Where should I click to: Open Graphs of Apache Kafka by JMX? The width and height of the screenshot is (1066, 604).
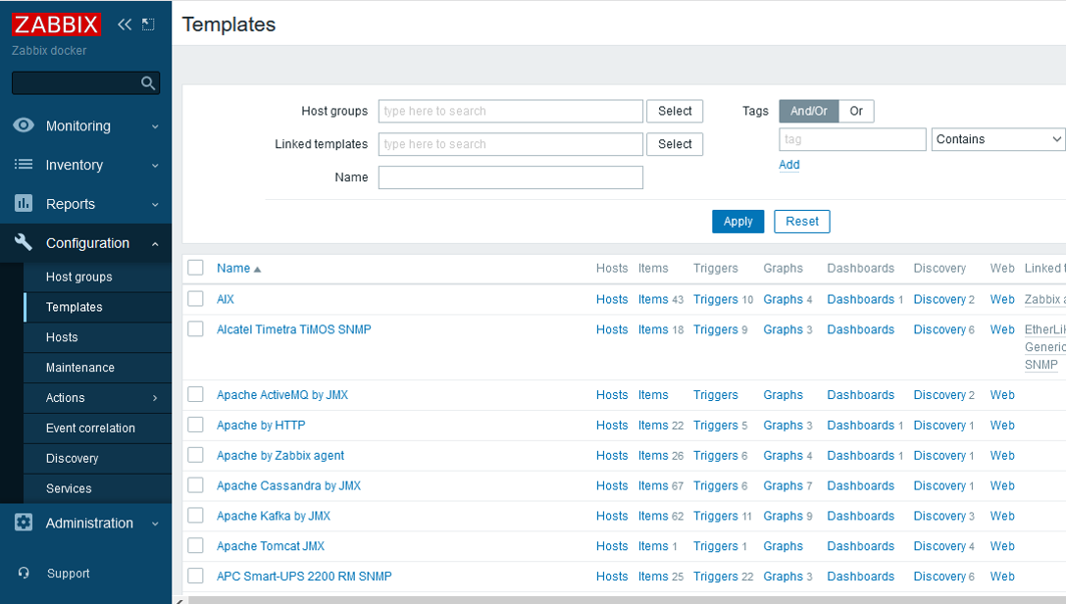(783, 516)
